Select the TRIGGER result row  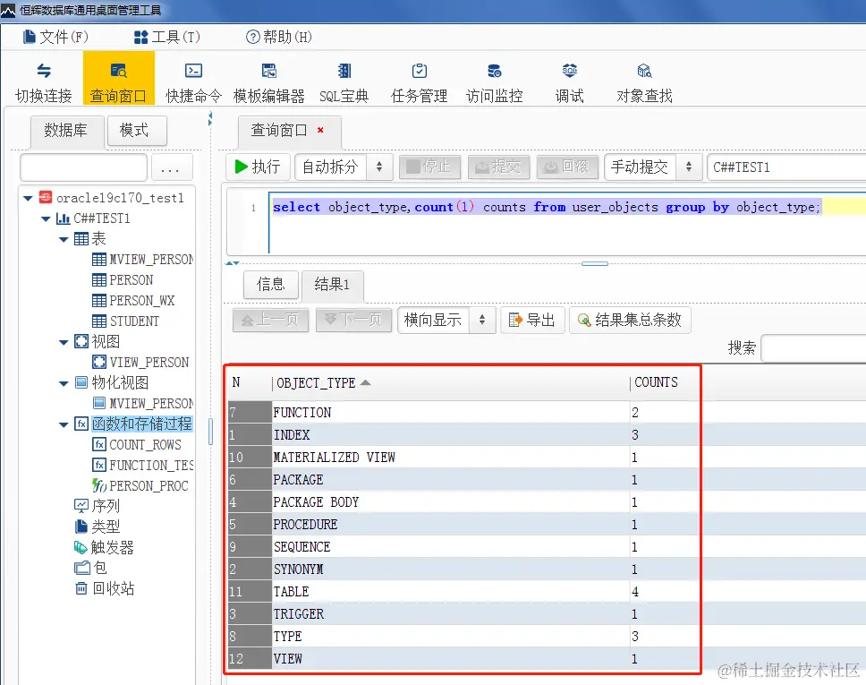coord(464,613)
